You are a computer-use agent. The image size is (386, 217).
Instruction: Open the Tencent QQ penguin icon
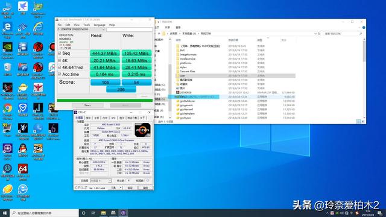coord(23,150)
